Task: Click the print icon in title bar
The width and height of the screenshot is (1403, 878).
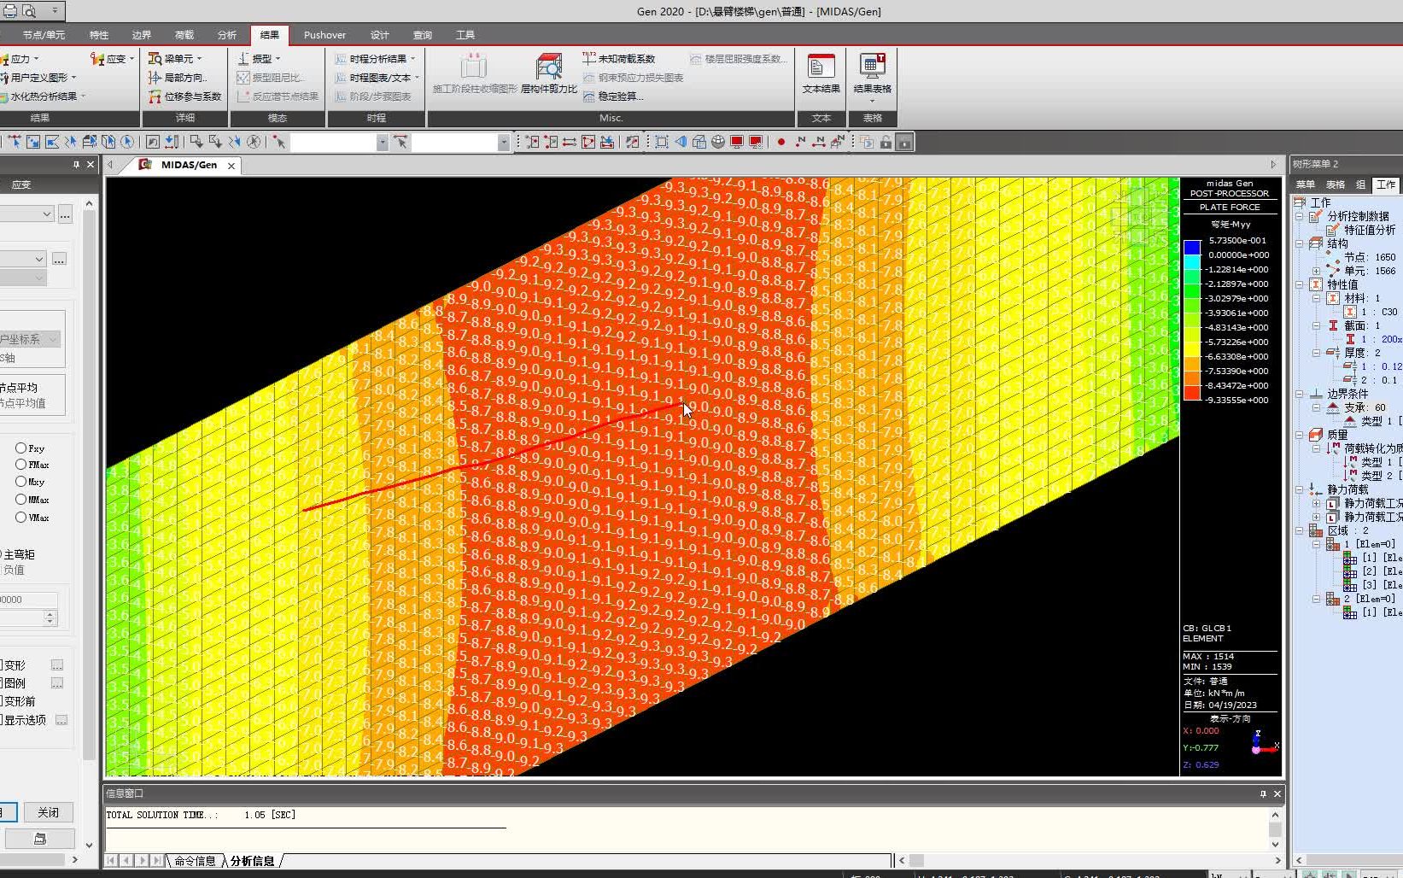Action: (x=10, y=11)
